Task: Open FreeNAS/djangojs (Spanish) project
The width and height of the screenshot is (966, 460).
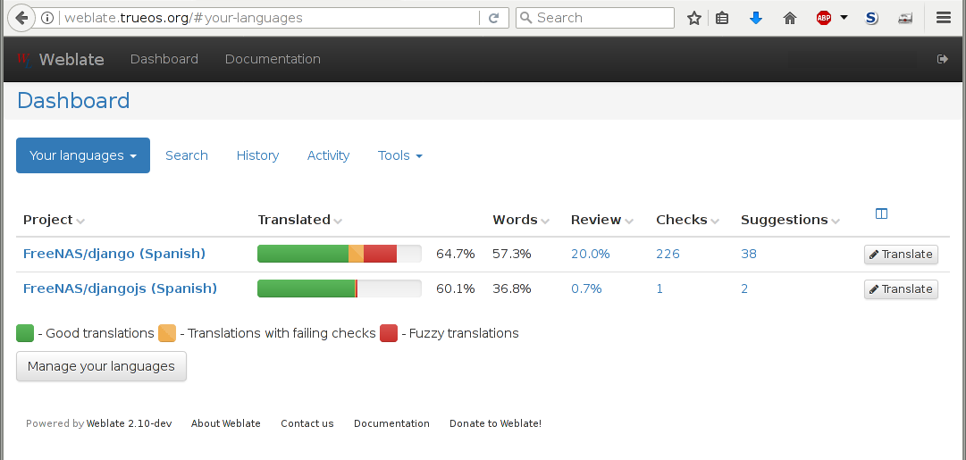Action: pyautogui.click(x=120, y=289)
